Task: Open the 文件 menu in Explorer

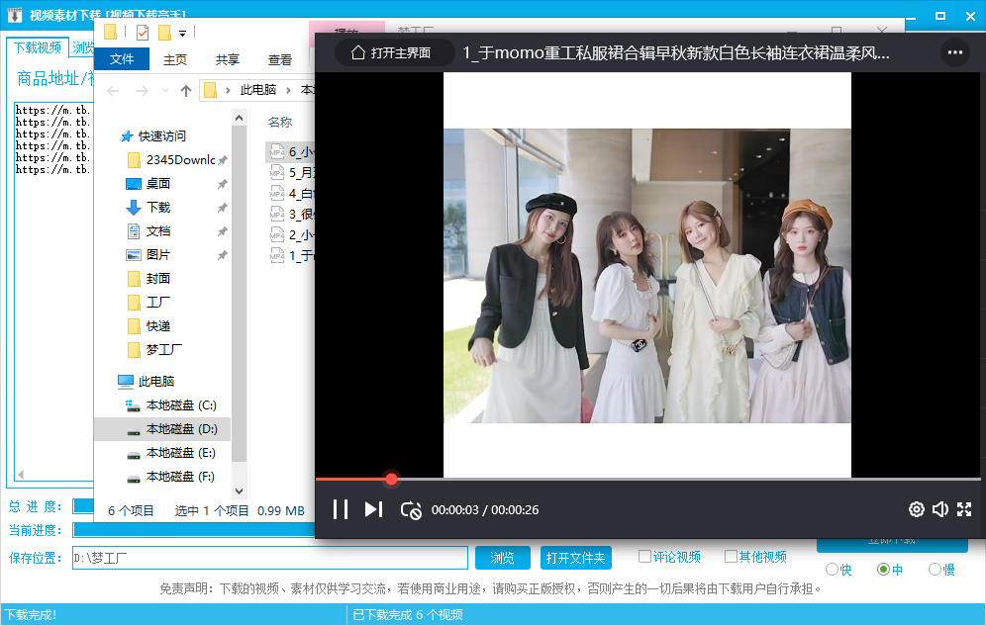Action: point(122,59)
